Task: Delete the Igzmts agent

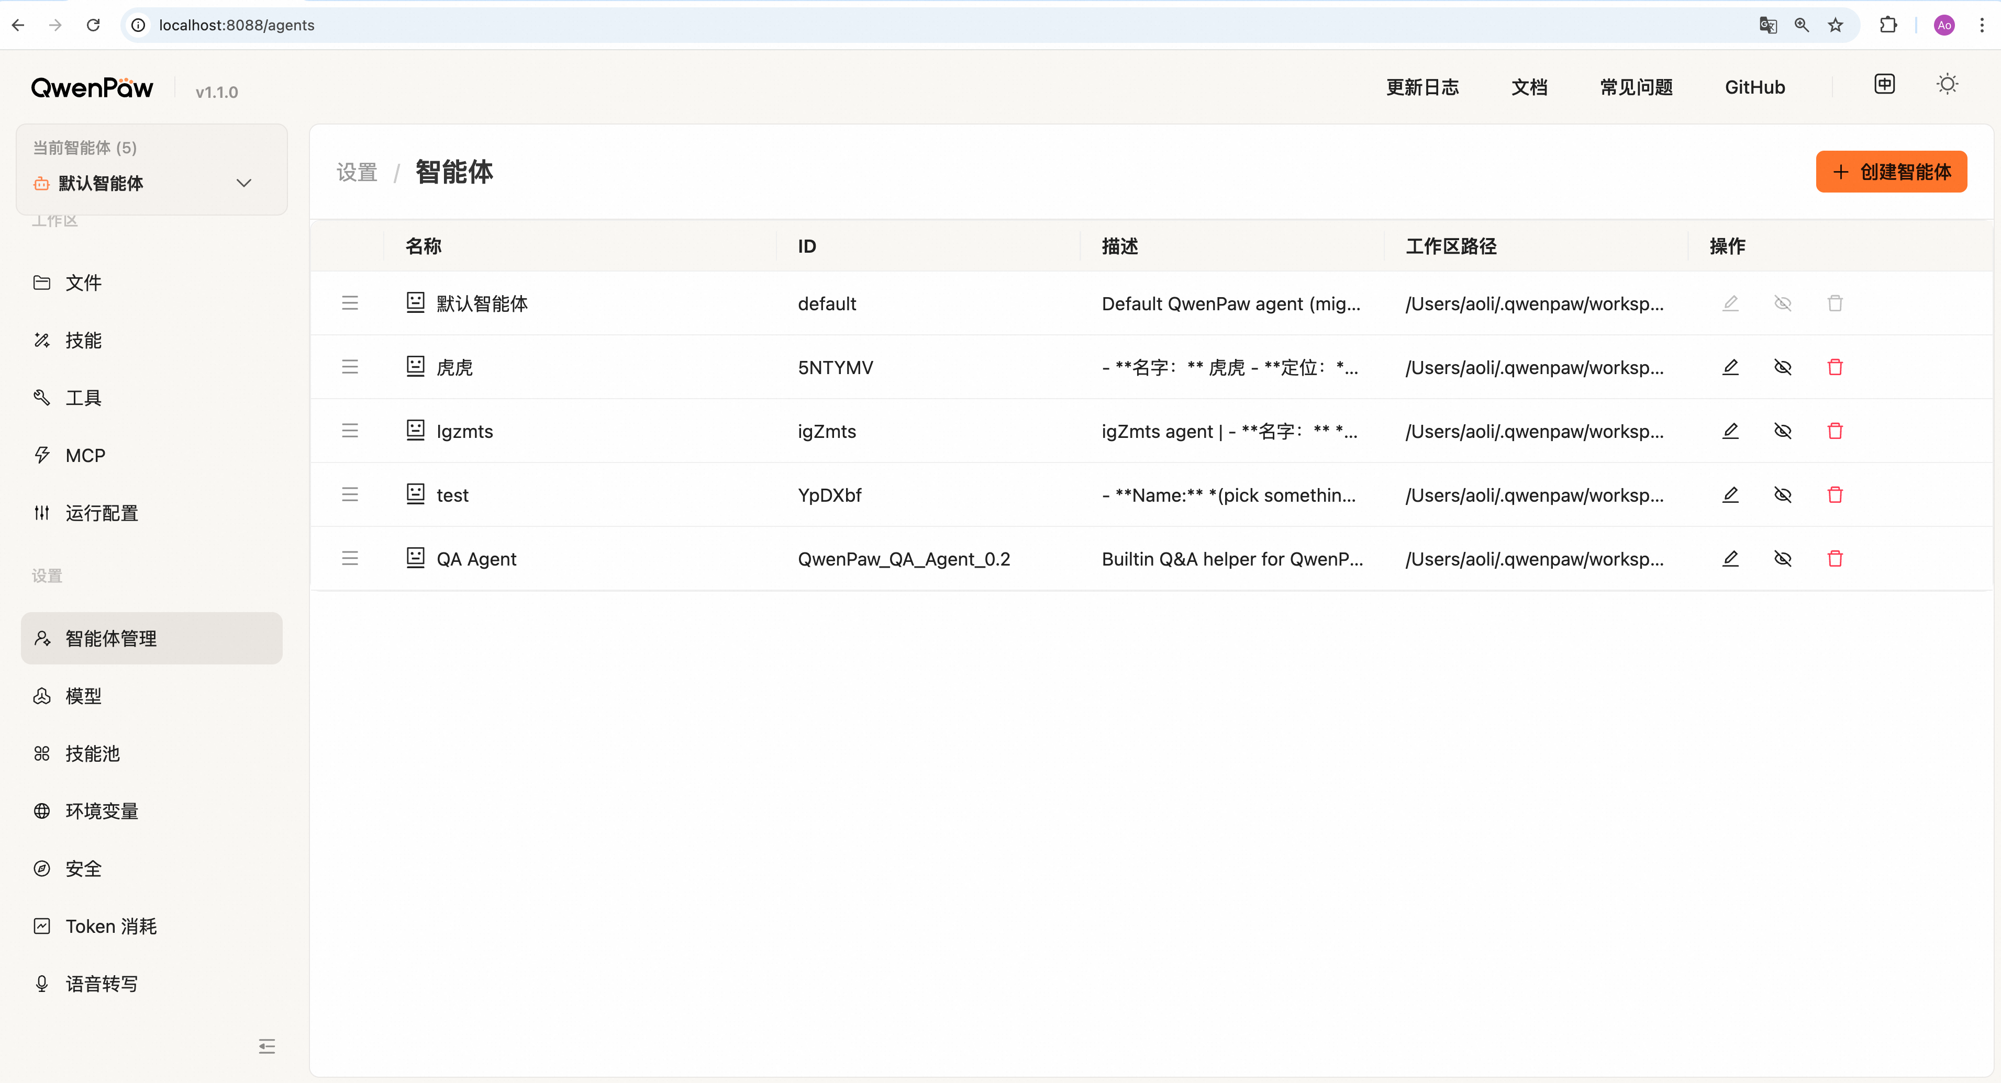Action: (1835, 430)
